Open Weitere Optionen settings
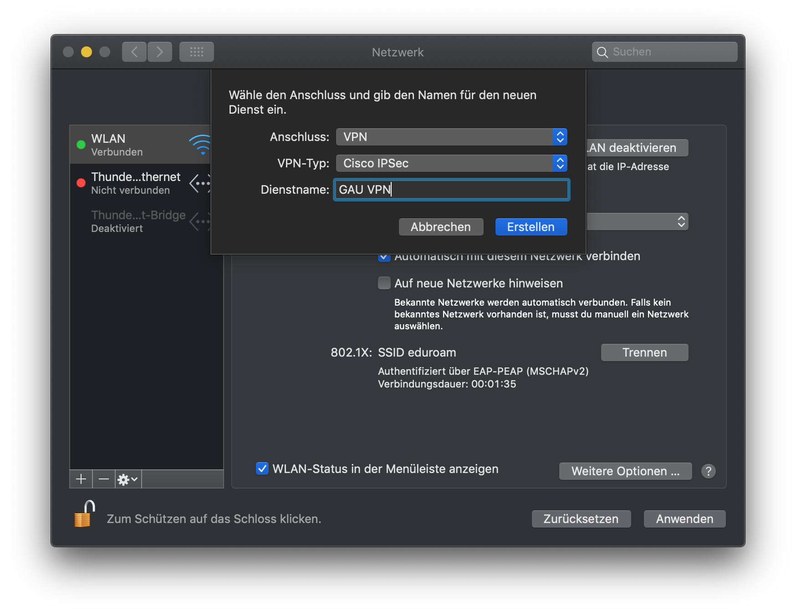 pos(625,471)
